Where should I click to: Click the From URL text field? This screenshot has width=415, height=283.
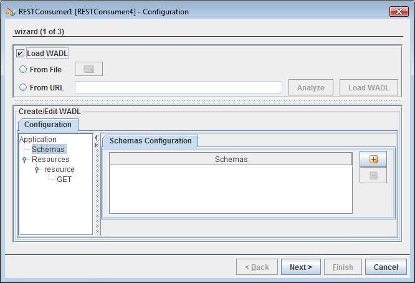pos(178,87)
